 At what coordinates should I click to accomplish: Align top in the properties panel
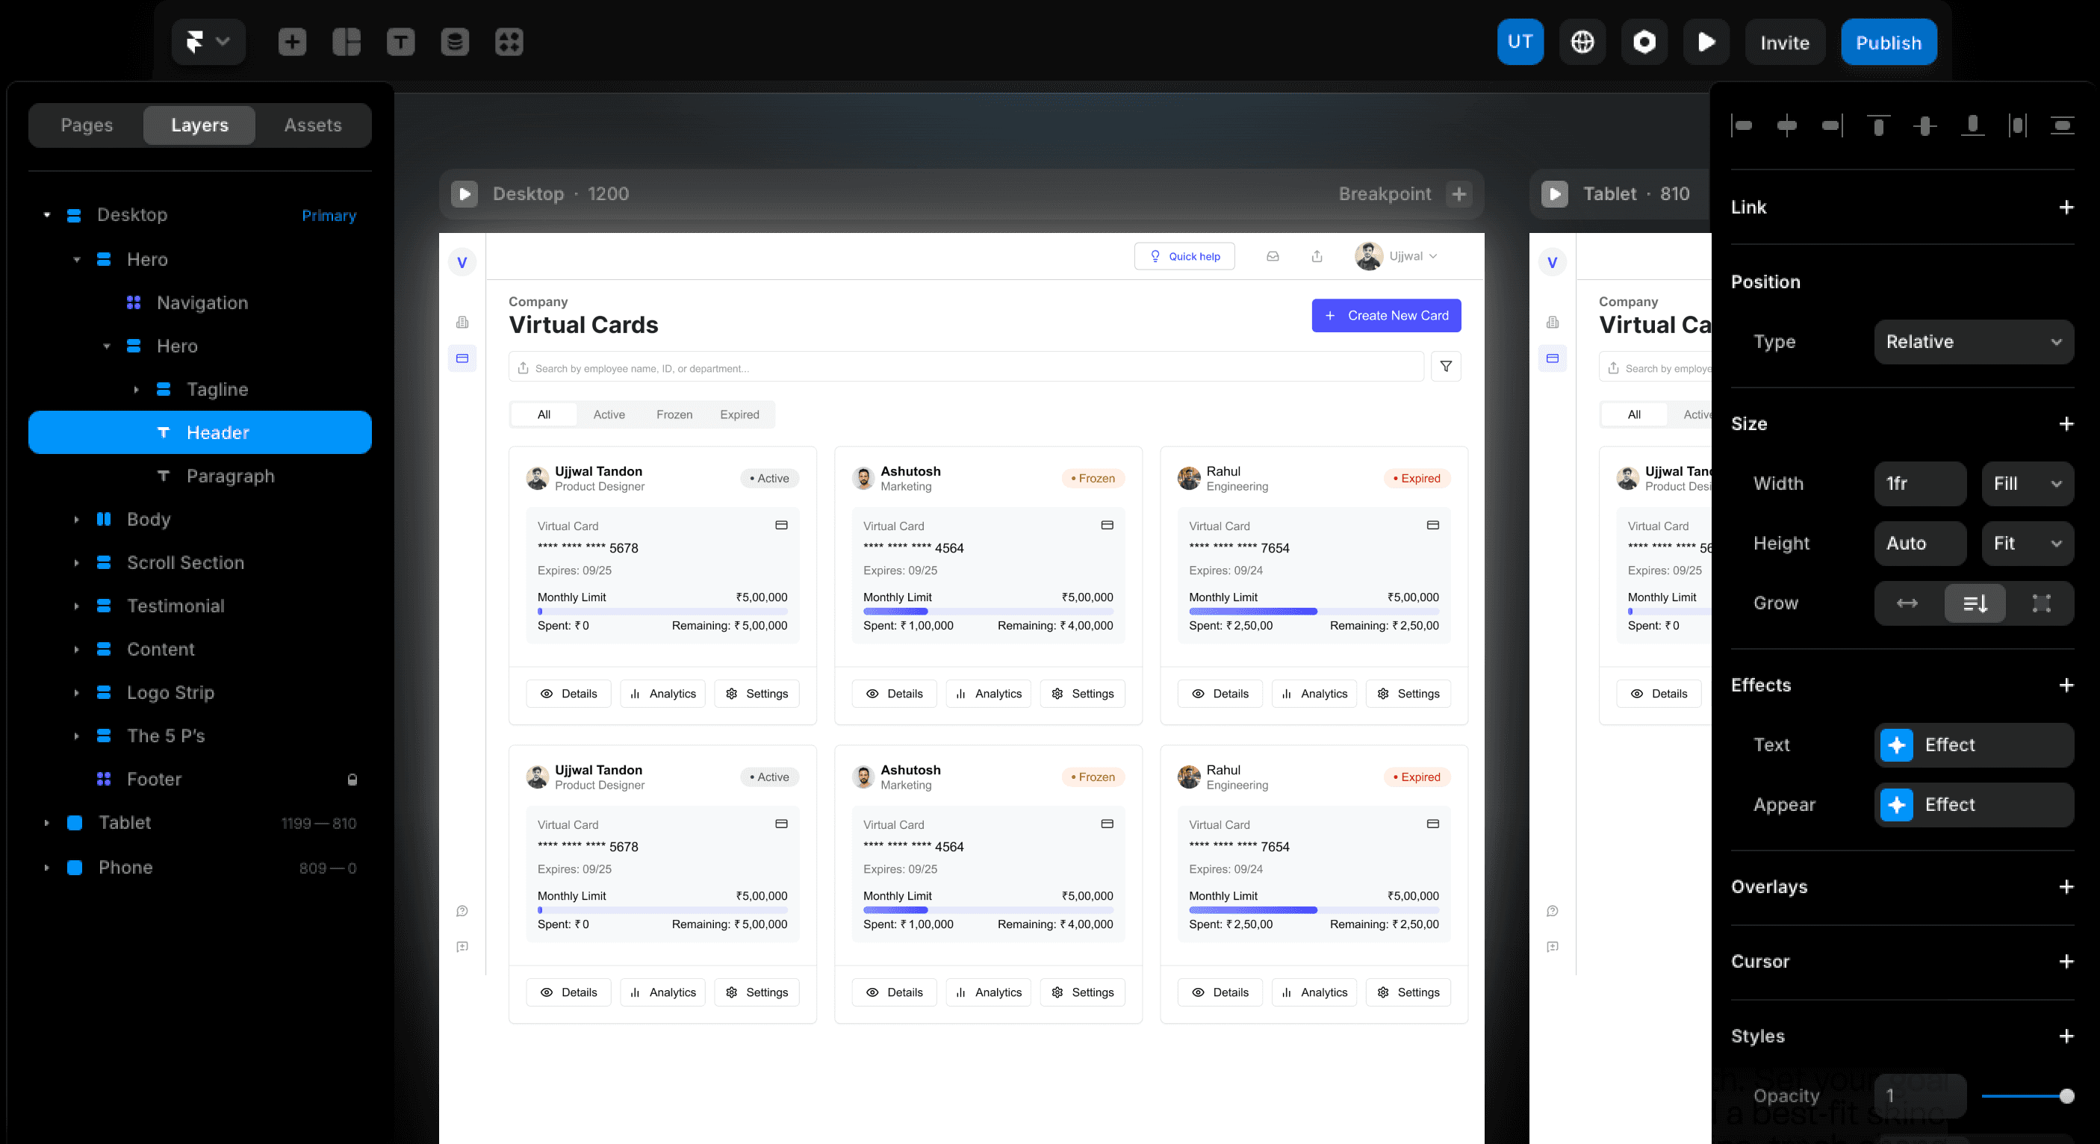coord(1878,125)
